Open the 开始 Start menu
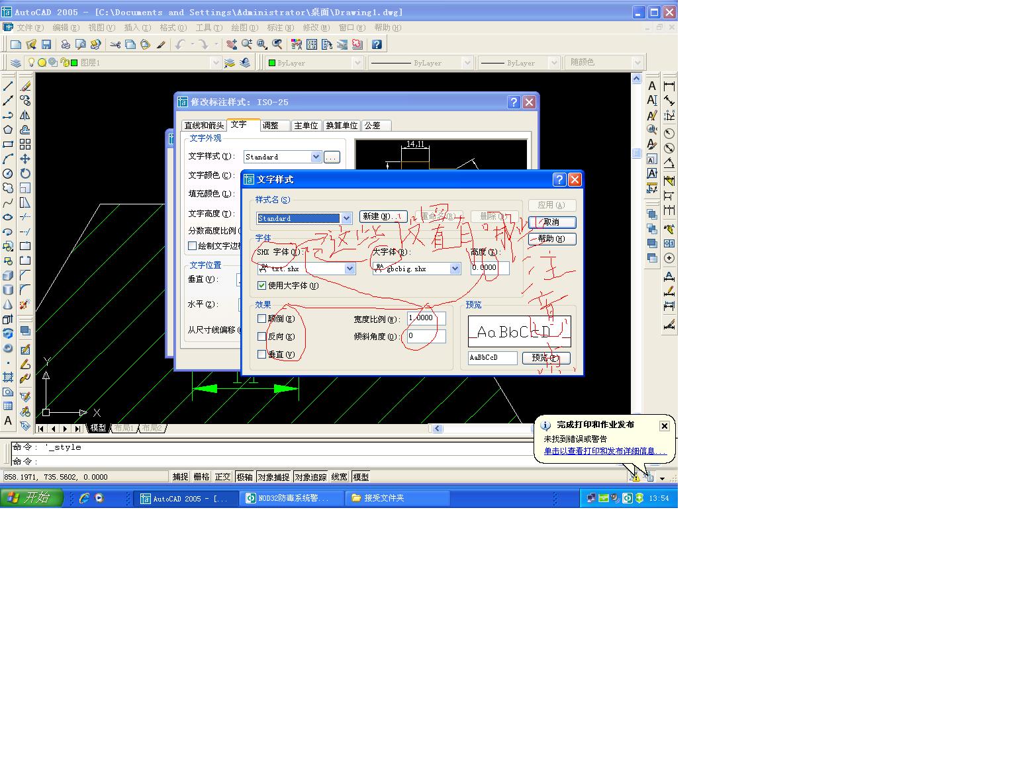 [x=32, y=497]
